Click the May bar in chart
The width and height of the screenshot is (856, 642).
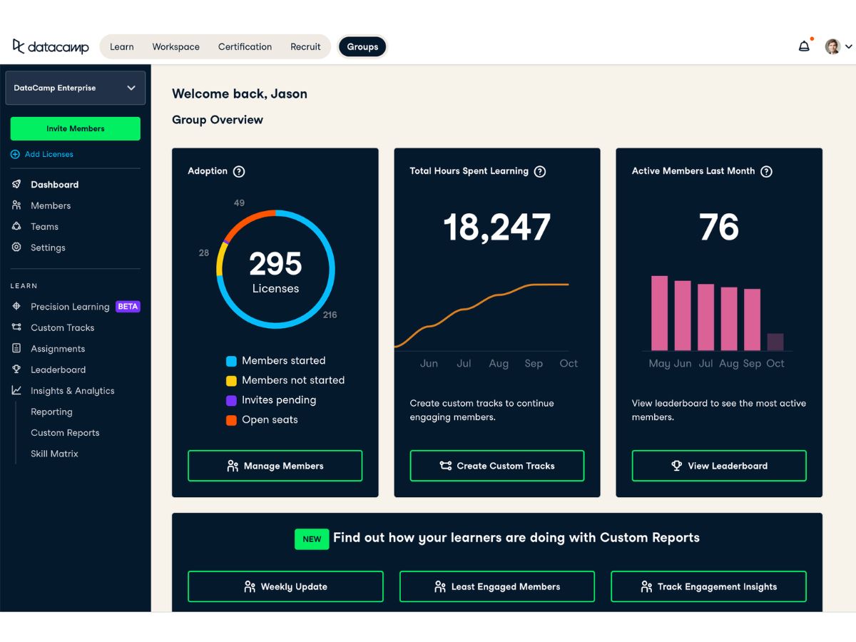click(660, 313)
